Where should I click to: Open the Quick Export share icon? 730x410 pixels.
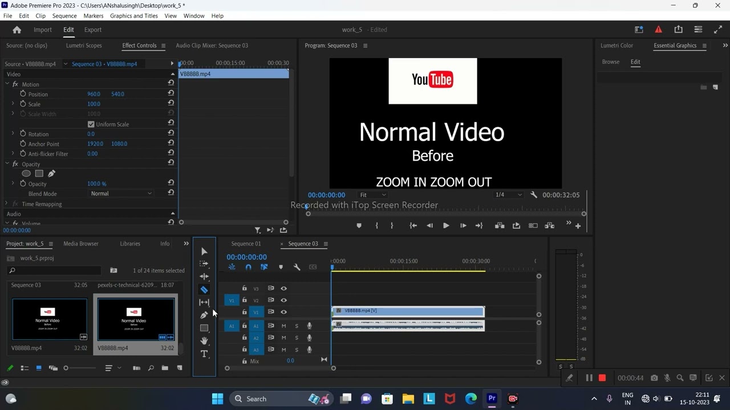tap(678, 30)
